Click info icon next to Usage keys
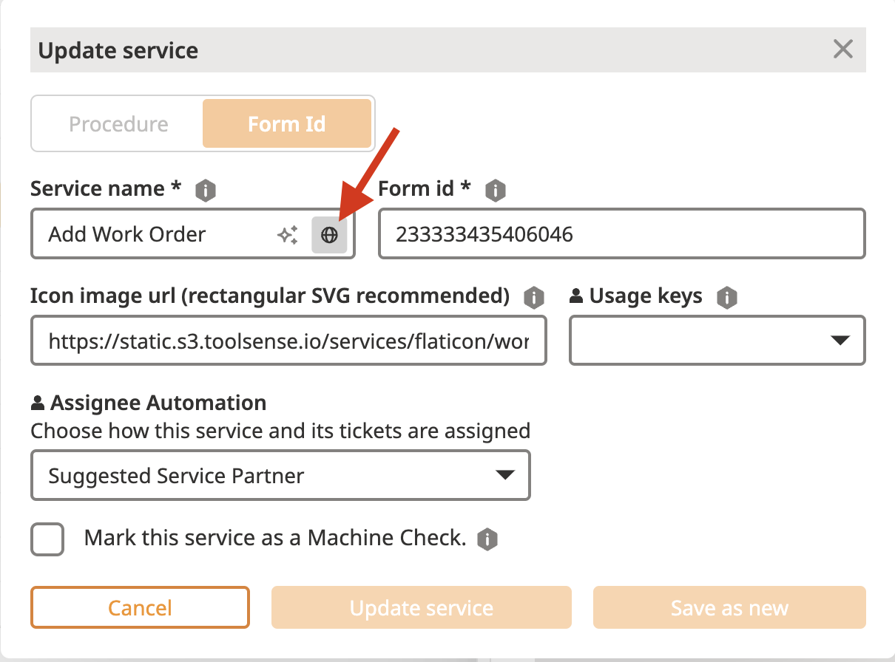This screenshot has height=662, width=895. pos(727,298)
